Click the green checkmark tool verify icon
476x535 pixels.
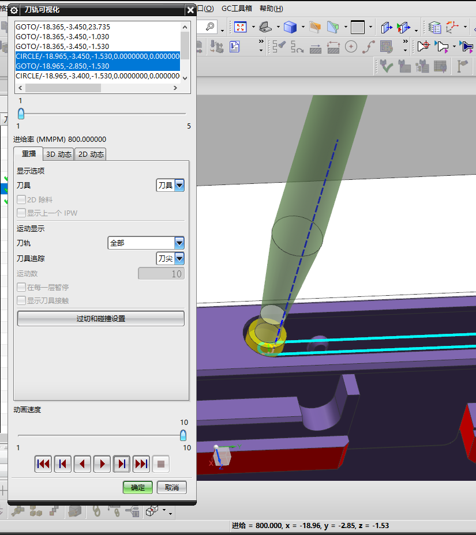387,66
